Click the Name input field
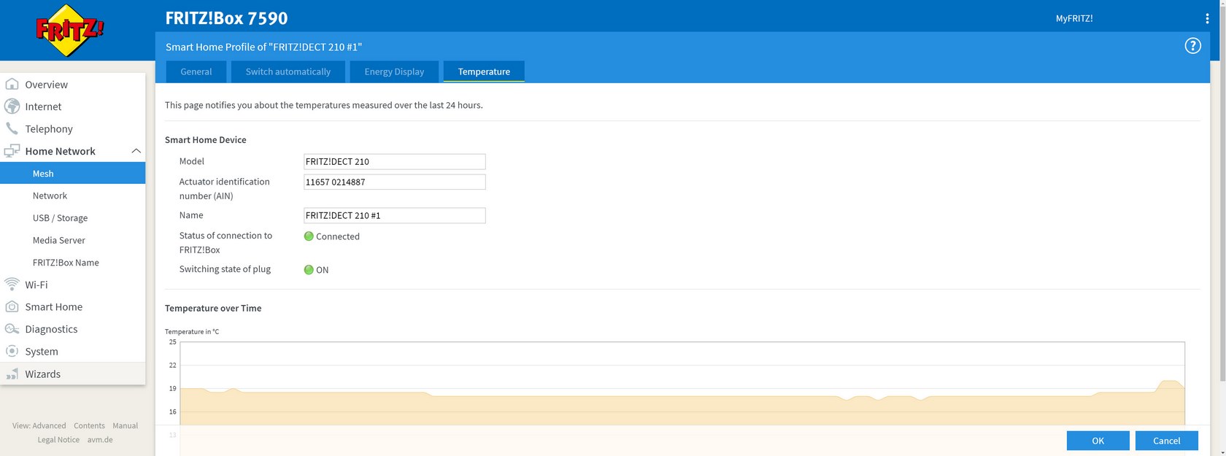 coord(394,215)
